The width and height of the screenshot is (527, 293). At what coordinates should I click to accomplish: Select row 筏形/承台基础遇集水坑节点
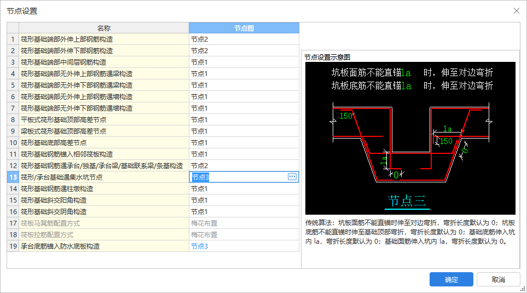[104, 177]
